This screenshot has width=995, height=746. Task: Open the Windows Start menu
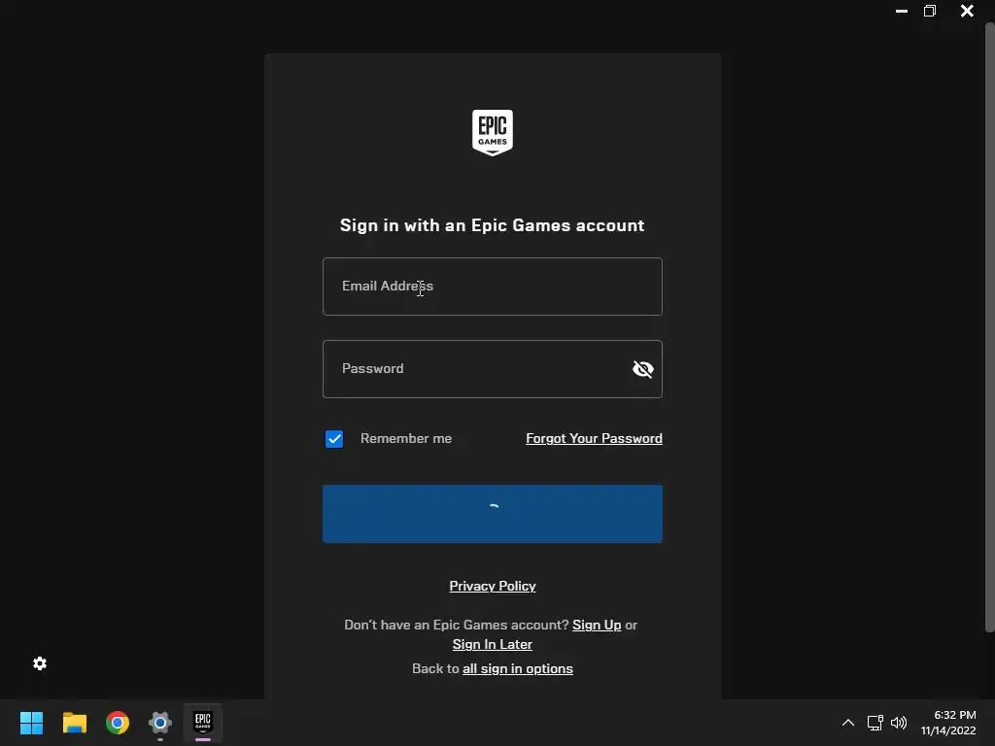pyautogui.click(x=31, y=723)
